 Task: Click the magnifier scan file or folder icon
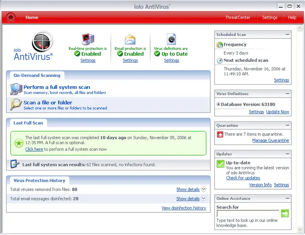point(16,105)
